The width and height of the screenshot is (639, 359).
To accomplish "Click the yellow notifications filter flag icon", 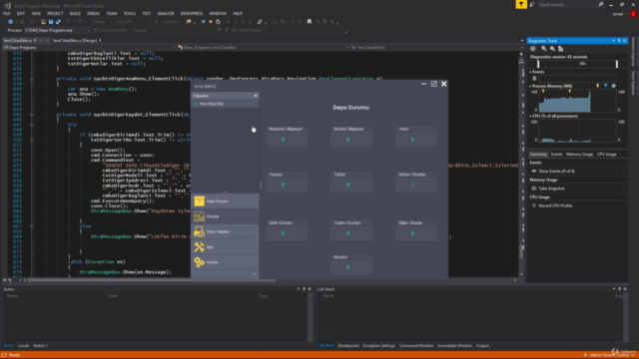I will tap(521, 4).
